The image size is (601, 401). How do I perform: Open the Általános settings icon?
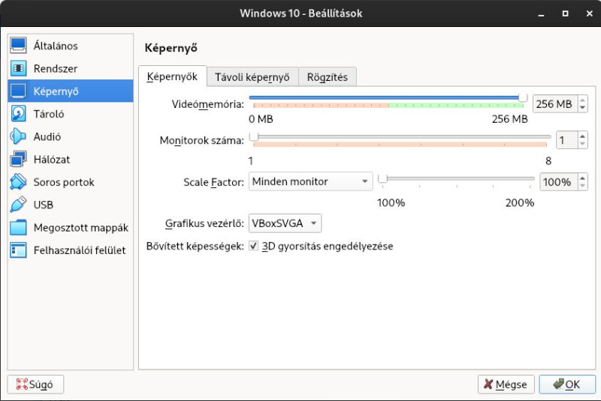18,46
